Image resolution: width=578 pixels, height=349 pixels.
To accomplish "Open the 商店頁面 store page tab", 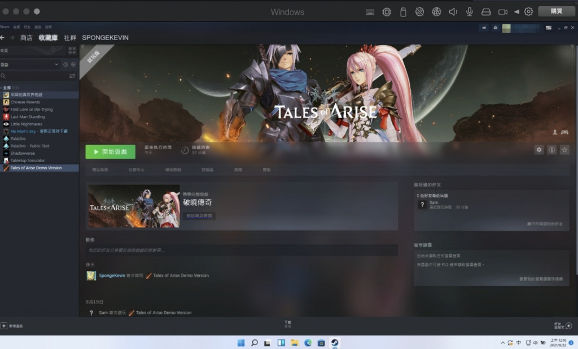I will pyautogui.click(x=100, y=170).
